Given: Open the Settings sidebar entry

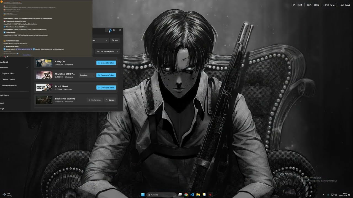Looking at the screenshot, I should point(2,109).
